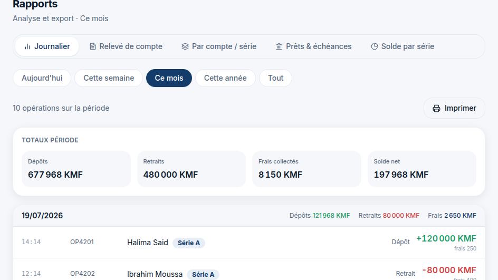Click the printer icon in Imprimer button
The height and width of the screenshot is (280, 498).
click(x=437, y=109)
